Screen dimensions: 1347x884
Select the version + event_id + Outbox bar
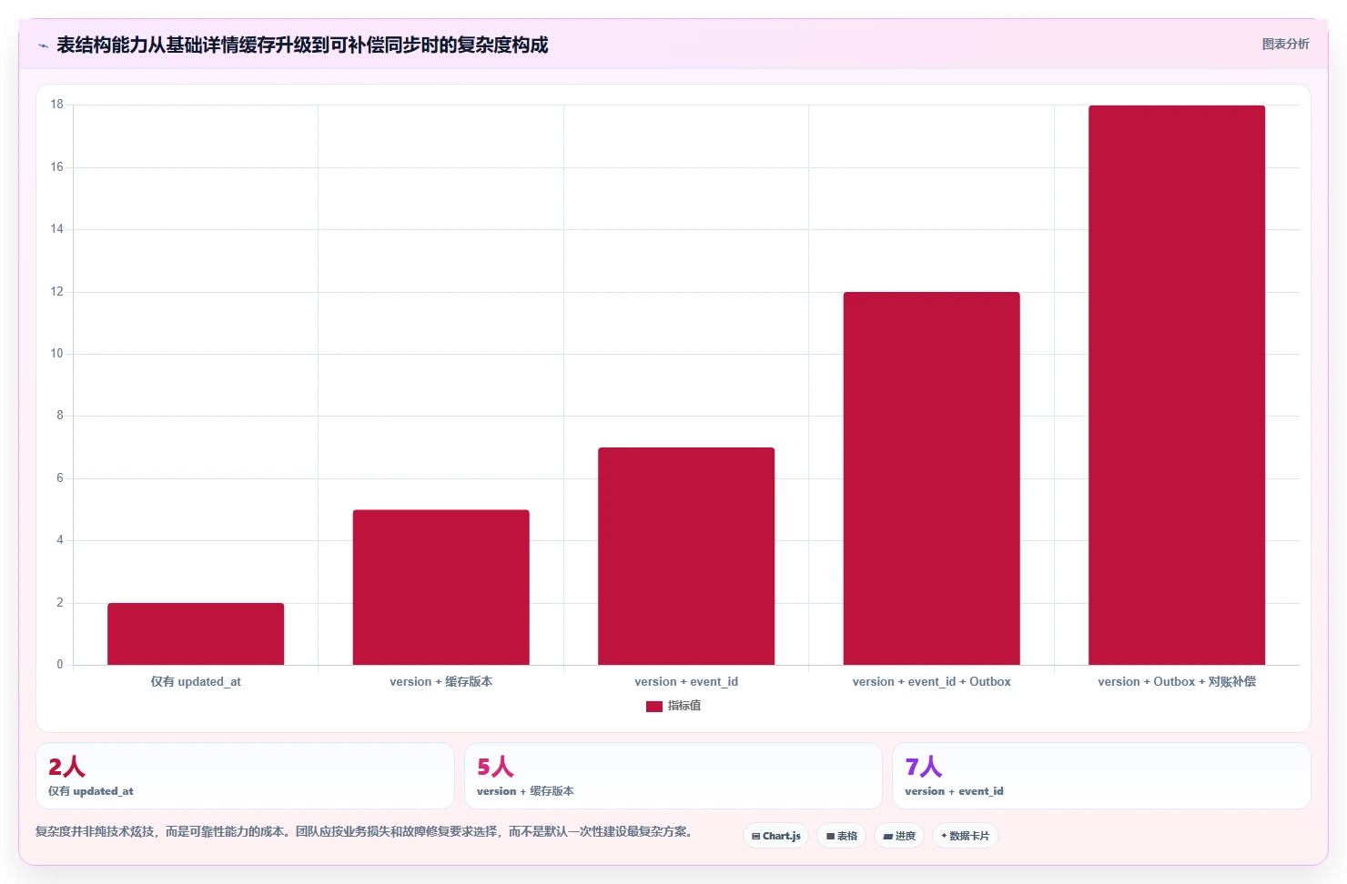932,478
